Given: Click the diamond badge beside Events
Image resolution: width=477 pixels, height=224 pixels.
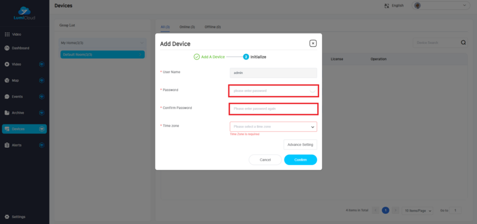Looking at the screenshot, I should click(x=42, y=97).
